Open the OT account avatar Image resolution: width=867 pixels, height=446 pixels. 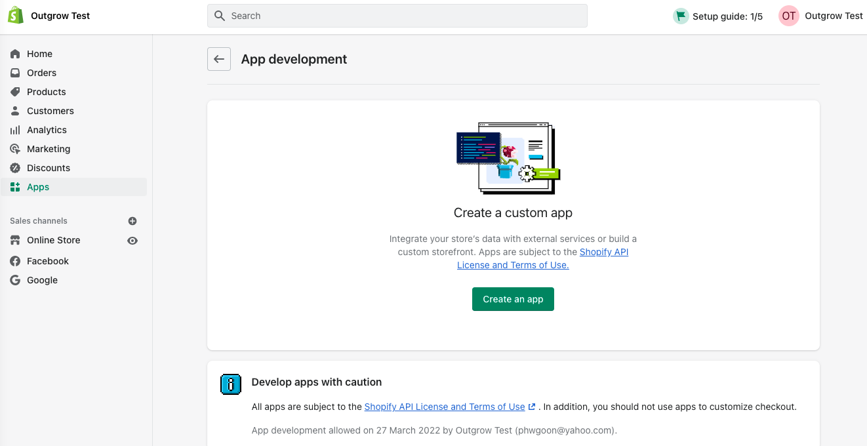(x=789, y=16)
